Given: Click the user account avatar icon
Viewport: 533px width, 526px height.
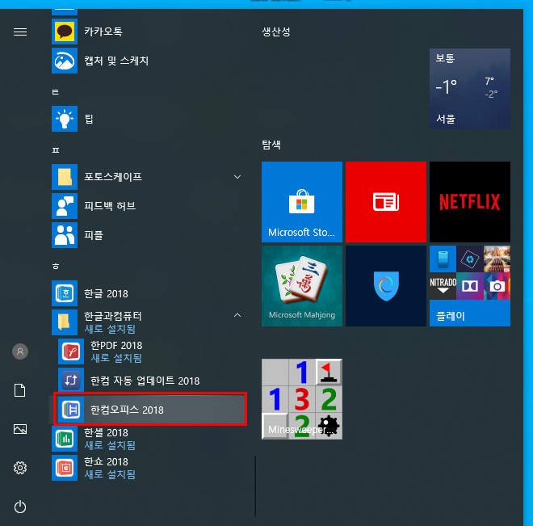Looking at the screenshot, I should pos(20,351).
